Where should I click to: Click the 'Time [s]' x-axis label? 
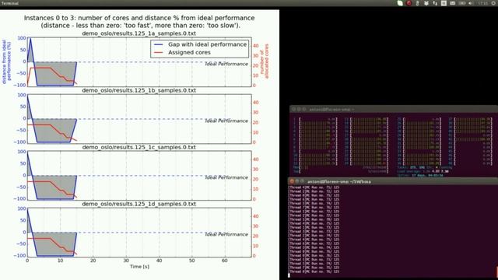pos(139,267)
